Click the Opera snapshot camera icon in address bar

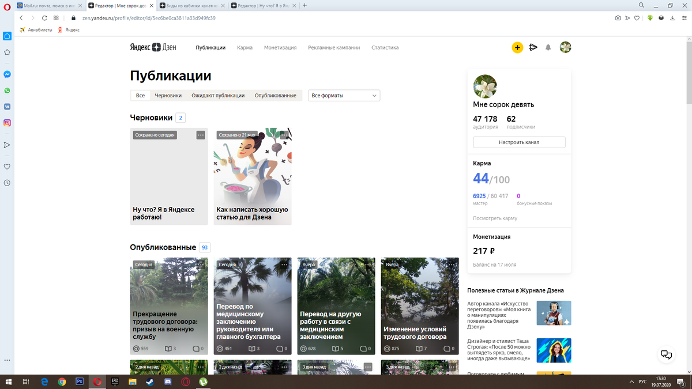(618, 18)
